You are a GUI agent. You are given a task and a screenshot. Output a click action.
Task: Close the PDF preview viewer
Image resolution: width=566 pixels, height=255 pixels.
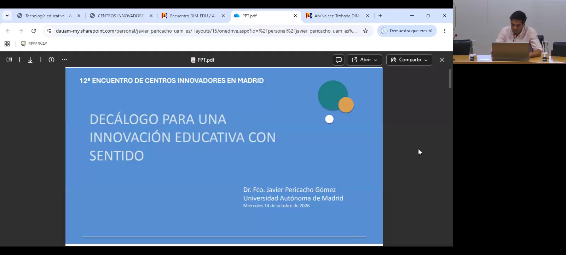(442, 60)
